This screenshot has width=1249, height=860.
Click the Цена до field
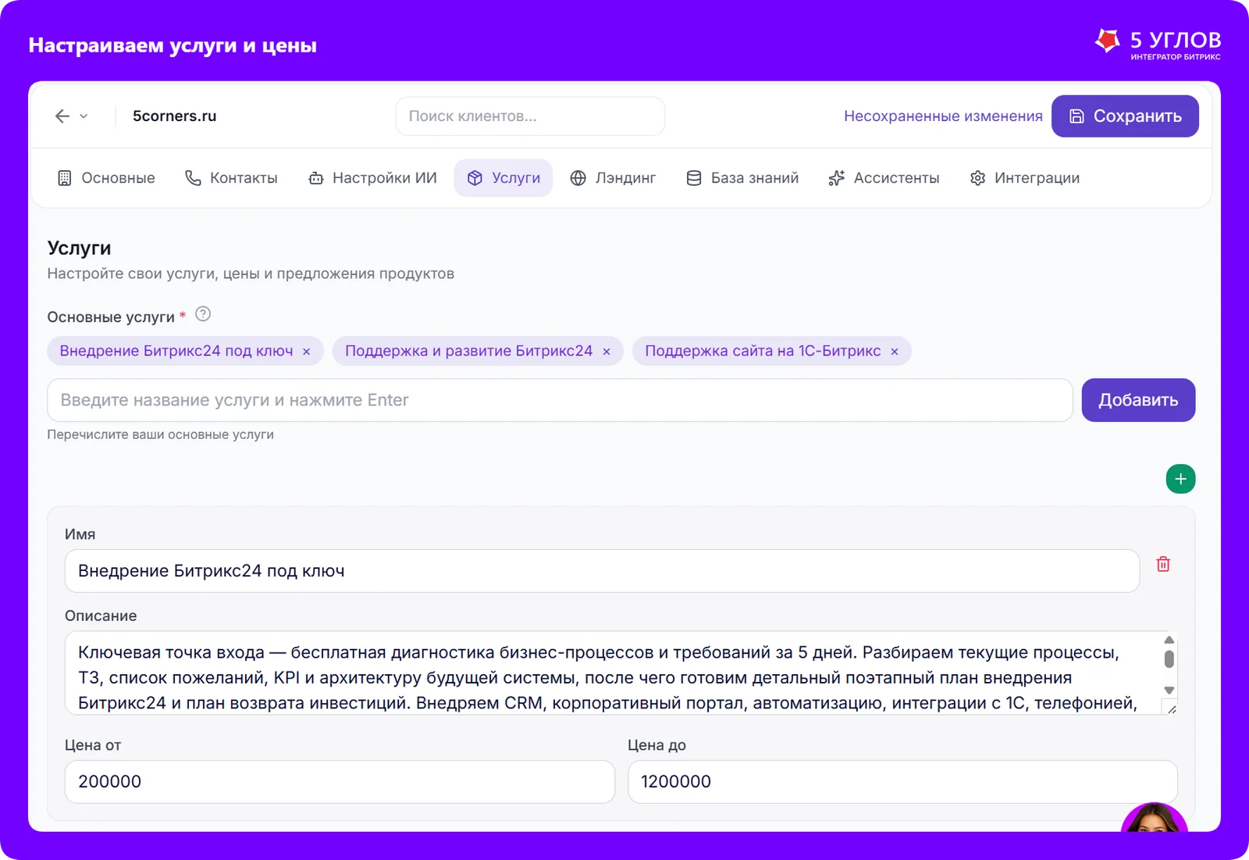coord(902,782)
